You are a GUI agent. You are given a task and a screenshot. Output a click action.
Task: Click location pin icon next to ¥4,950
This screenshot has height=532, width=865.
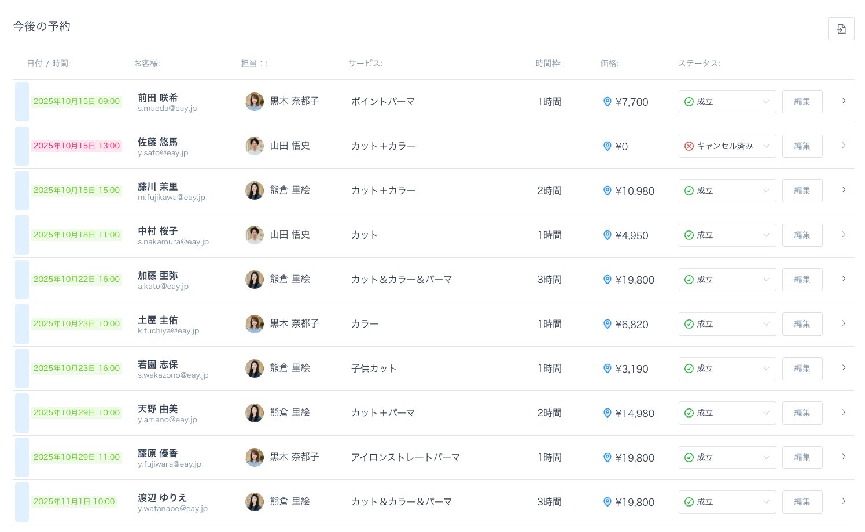[607, 235]
